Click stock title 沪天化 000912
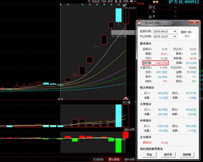The height and width of the screenshot is (162, 203). click(184, 2)
